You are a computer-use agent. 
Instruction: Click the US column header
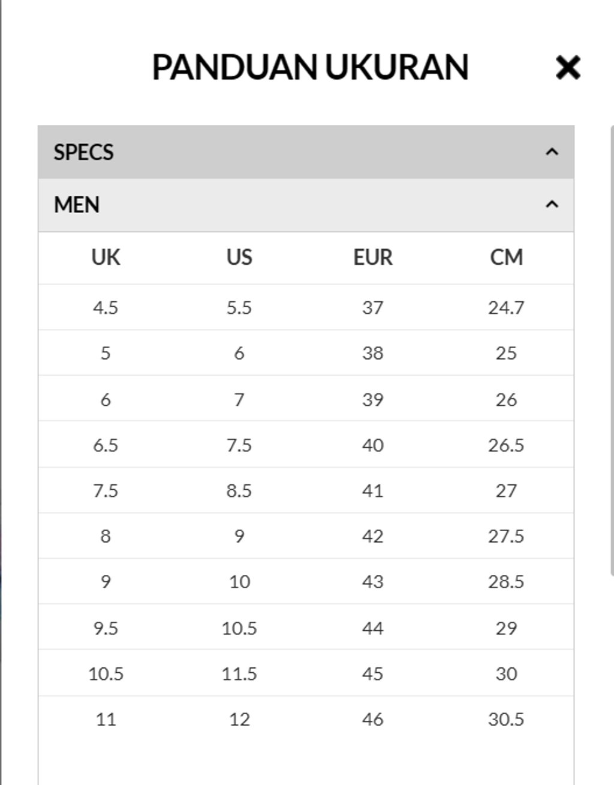(239, 257)
